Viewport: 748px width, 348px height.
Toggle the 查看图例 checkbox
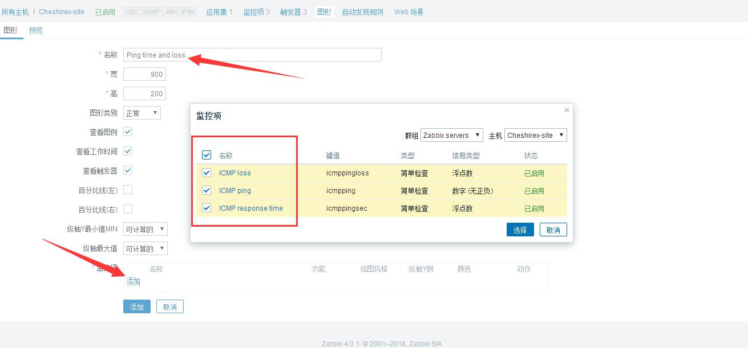(128, 132)
